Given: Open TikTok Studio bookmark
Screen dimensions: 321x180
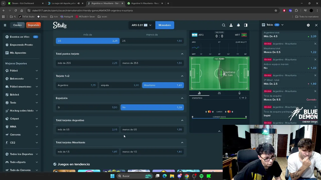Looking at the screenshot, I should 27,16.
